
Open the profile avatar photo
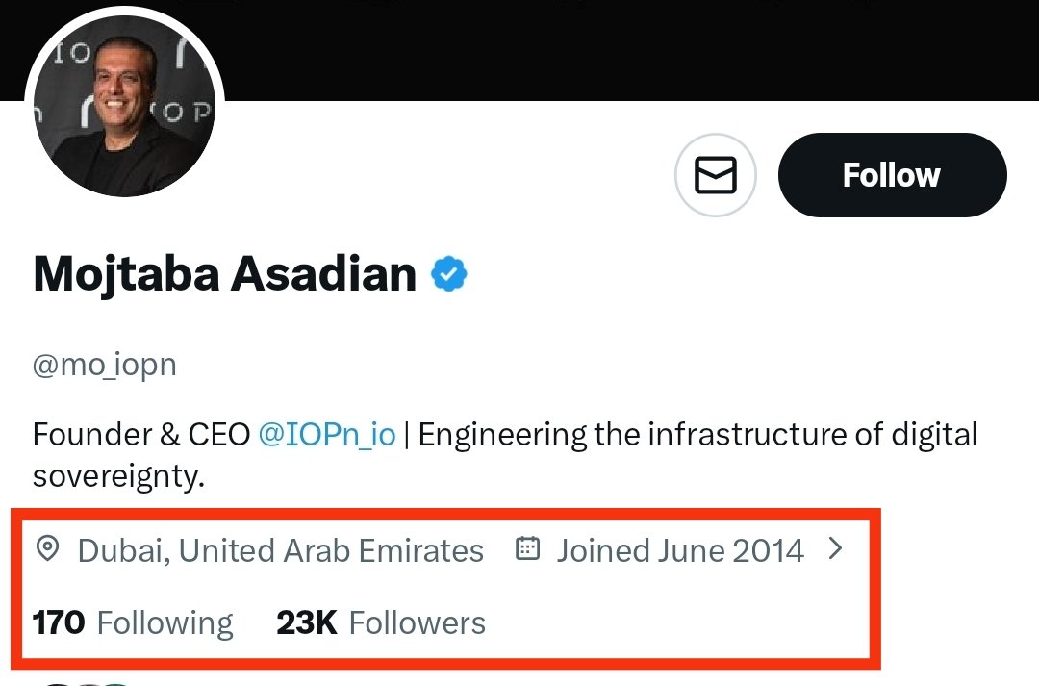pos(124,108)
